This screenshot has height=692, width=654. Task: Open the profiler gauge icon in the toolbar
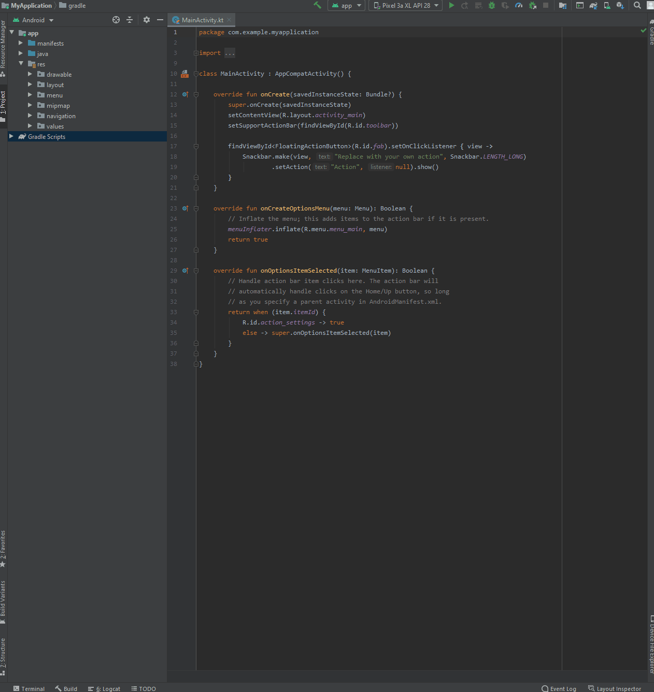click(x=519, y=5)
